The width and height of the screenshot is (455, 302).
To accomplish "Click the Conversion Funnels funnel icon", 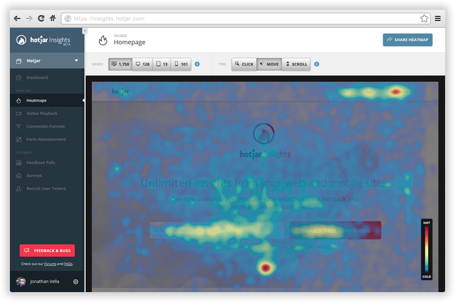I will coord(19,126).
